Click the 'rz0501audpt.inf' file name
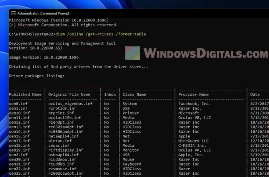269x177 pixels. tap(66, 127)
